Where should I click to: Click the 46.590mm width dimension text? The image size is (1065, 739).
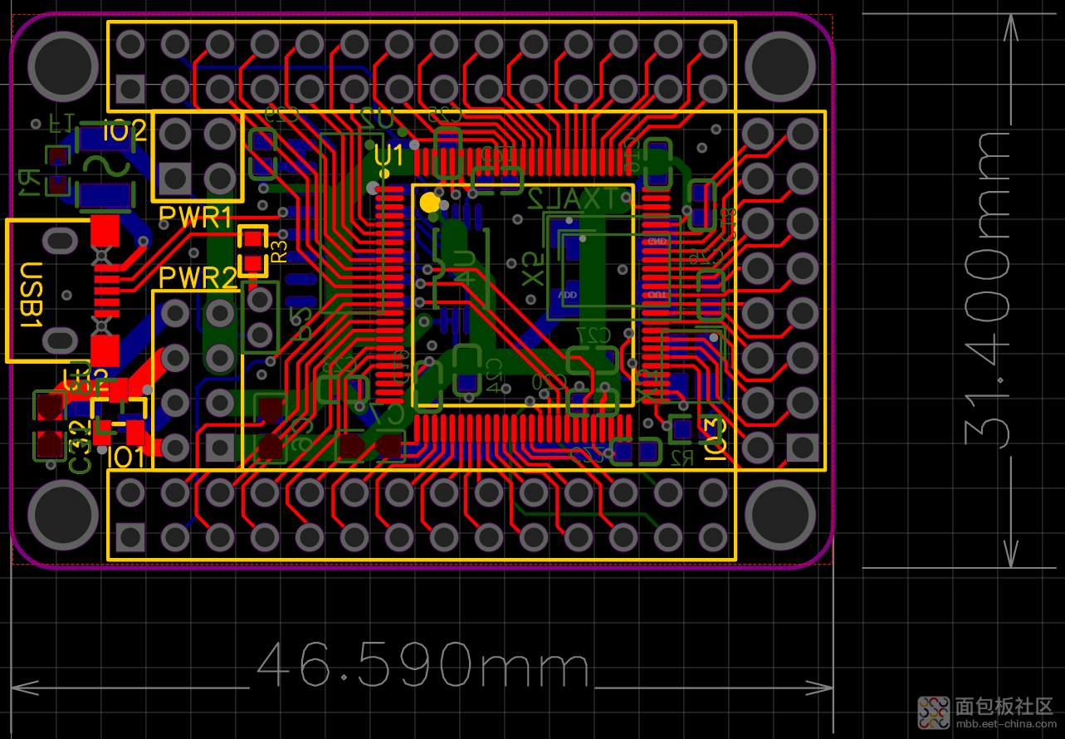(x=423, y=665)
